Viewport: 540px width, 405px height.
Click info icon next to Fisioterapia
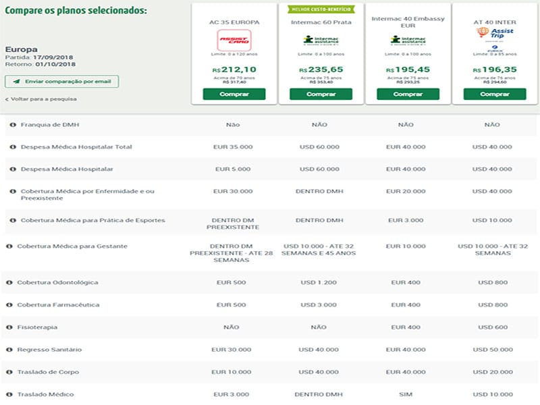pyautogui.click(x=9, y=327)
